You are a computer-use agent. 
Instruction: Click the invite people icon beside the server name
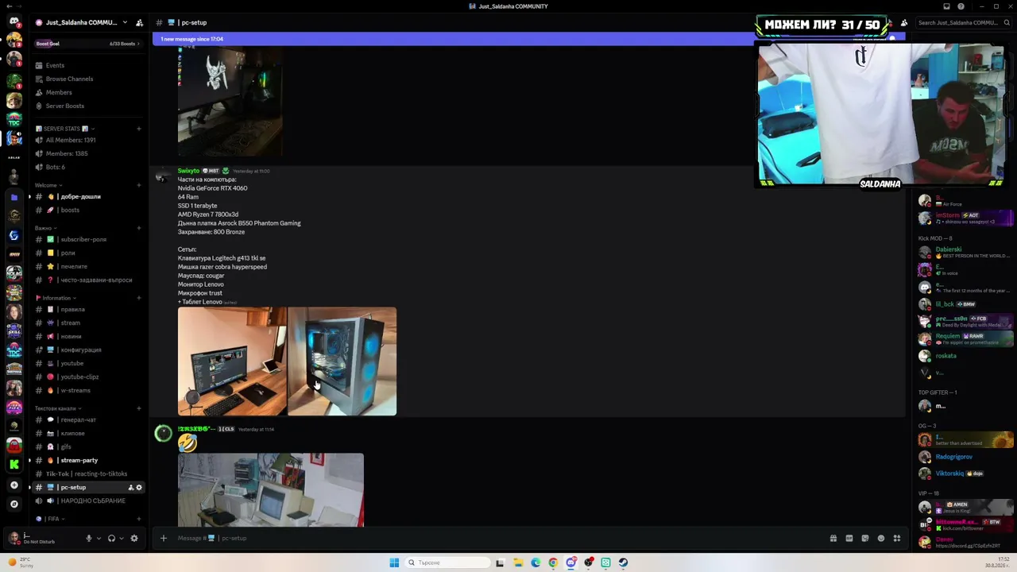(x=139, y=22)
